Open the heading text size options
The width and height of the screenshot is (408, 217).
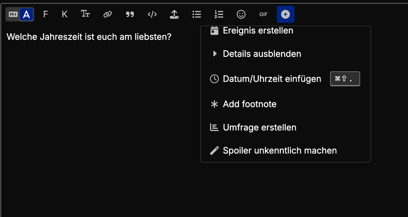[85, 14]
